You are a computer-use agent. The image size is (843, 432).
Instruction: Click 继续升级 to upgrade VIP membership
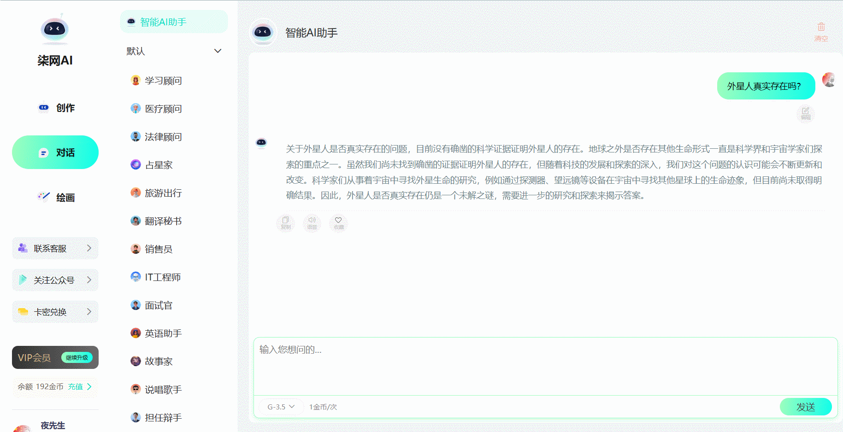[x=77, y=357]
